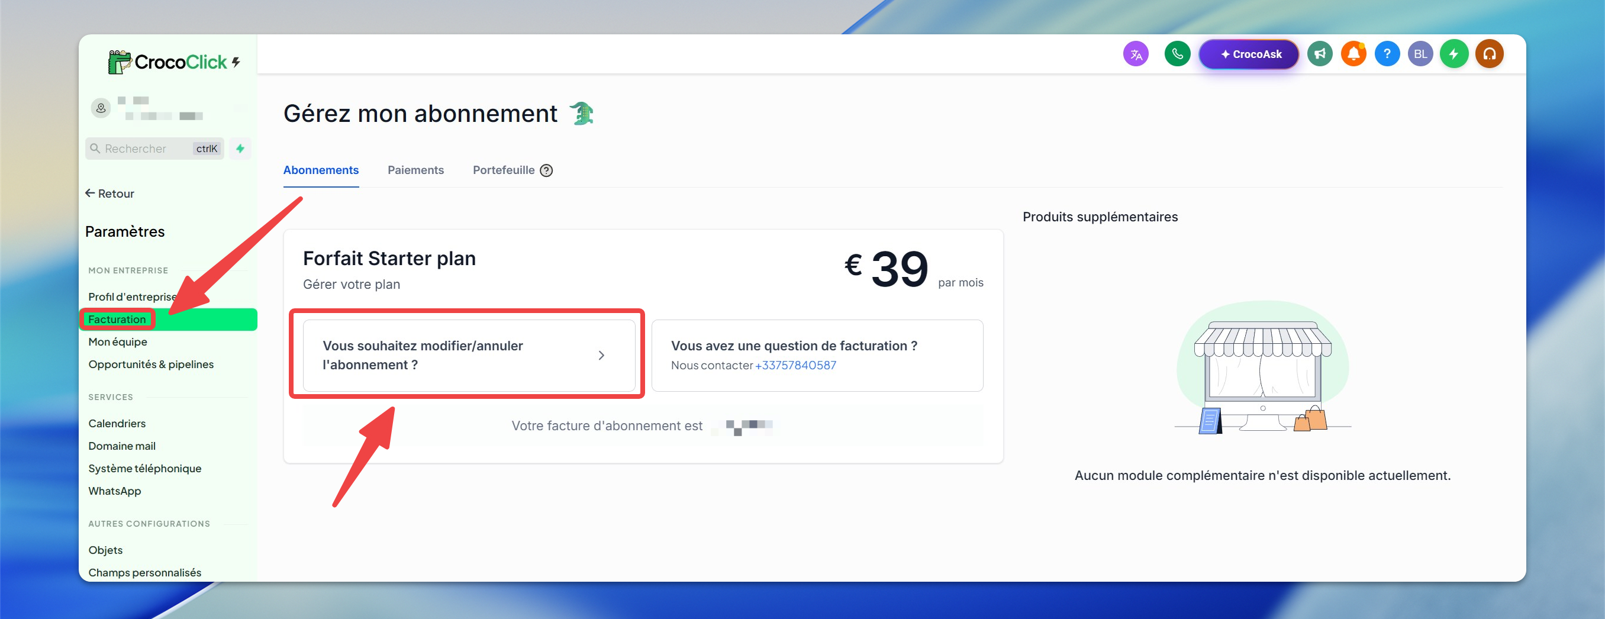Open Opportunités & pipelines settings
1605x619 pixels.
(151, 365)
